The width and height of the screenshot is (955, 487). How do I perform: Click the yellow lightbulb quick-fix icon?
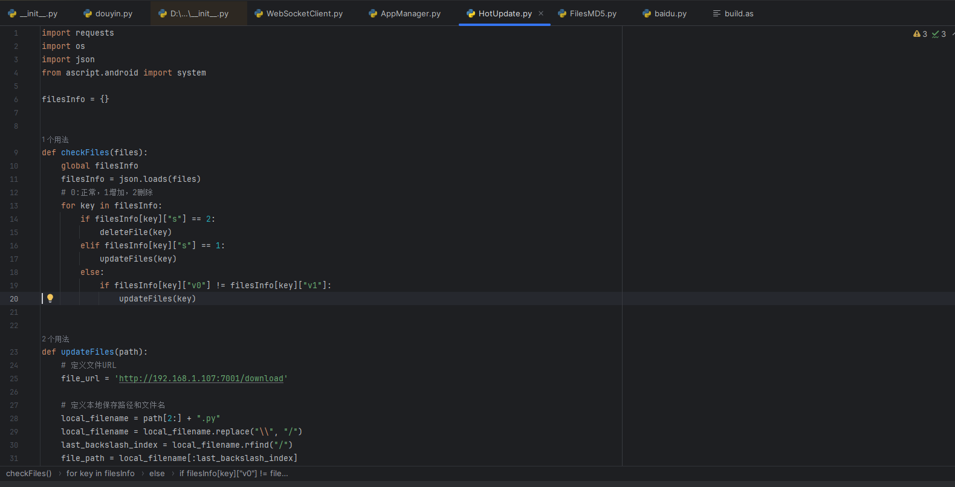[x=50, y=298]
